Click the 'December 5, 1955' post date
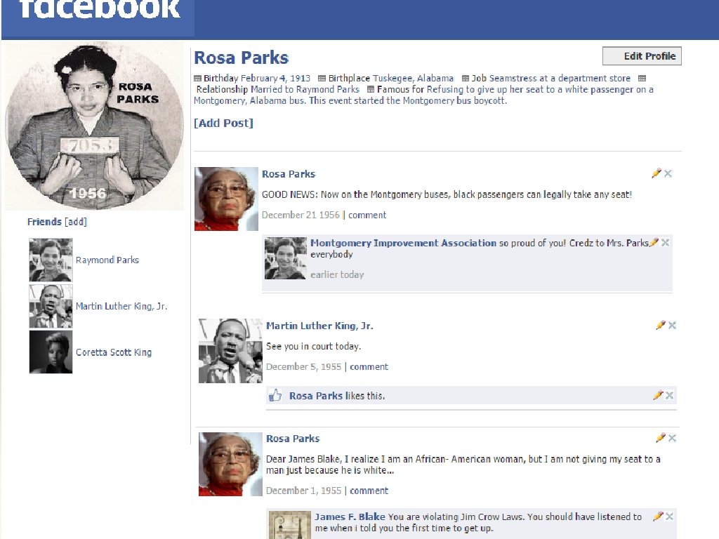This screenshot has height=539, width=719. tap(304, 366)
